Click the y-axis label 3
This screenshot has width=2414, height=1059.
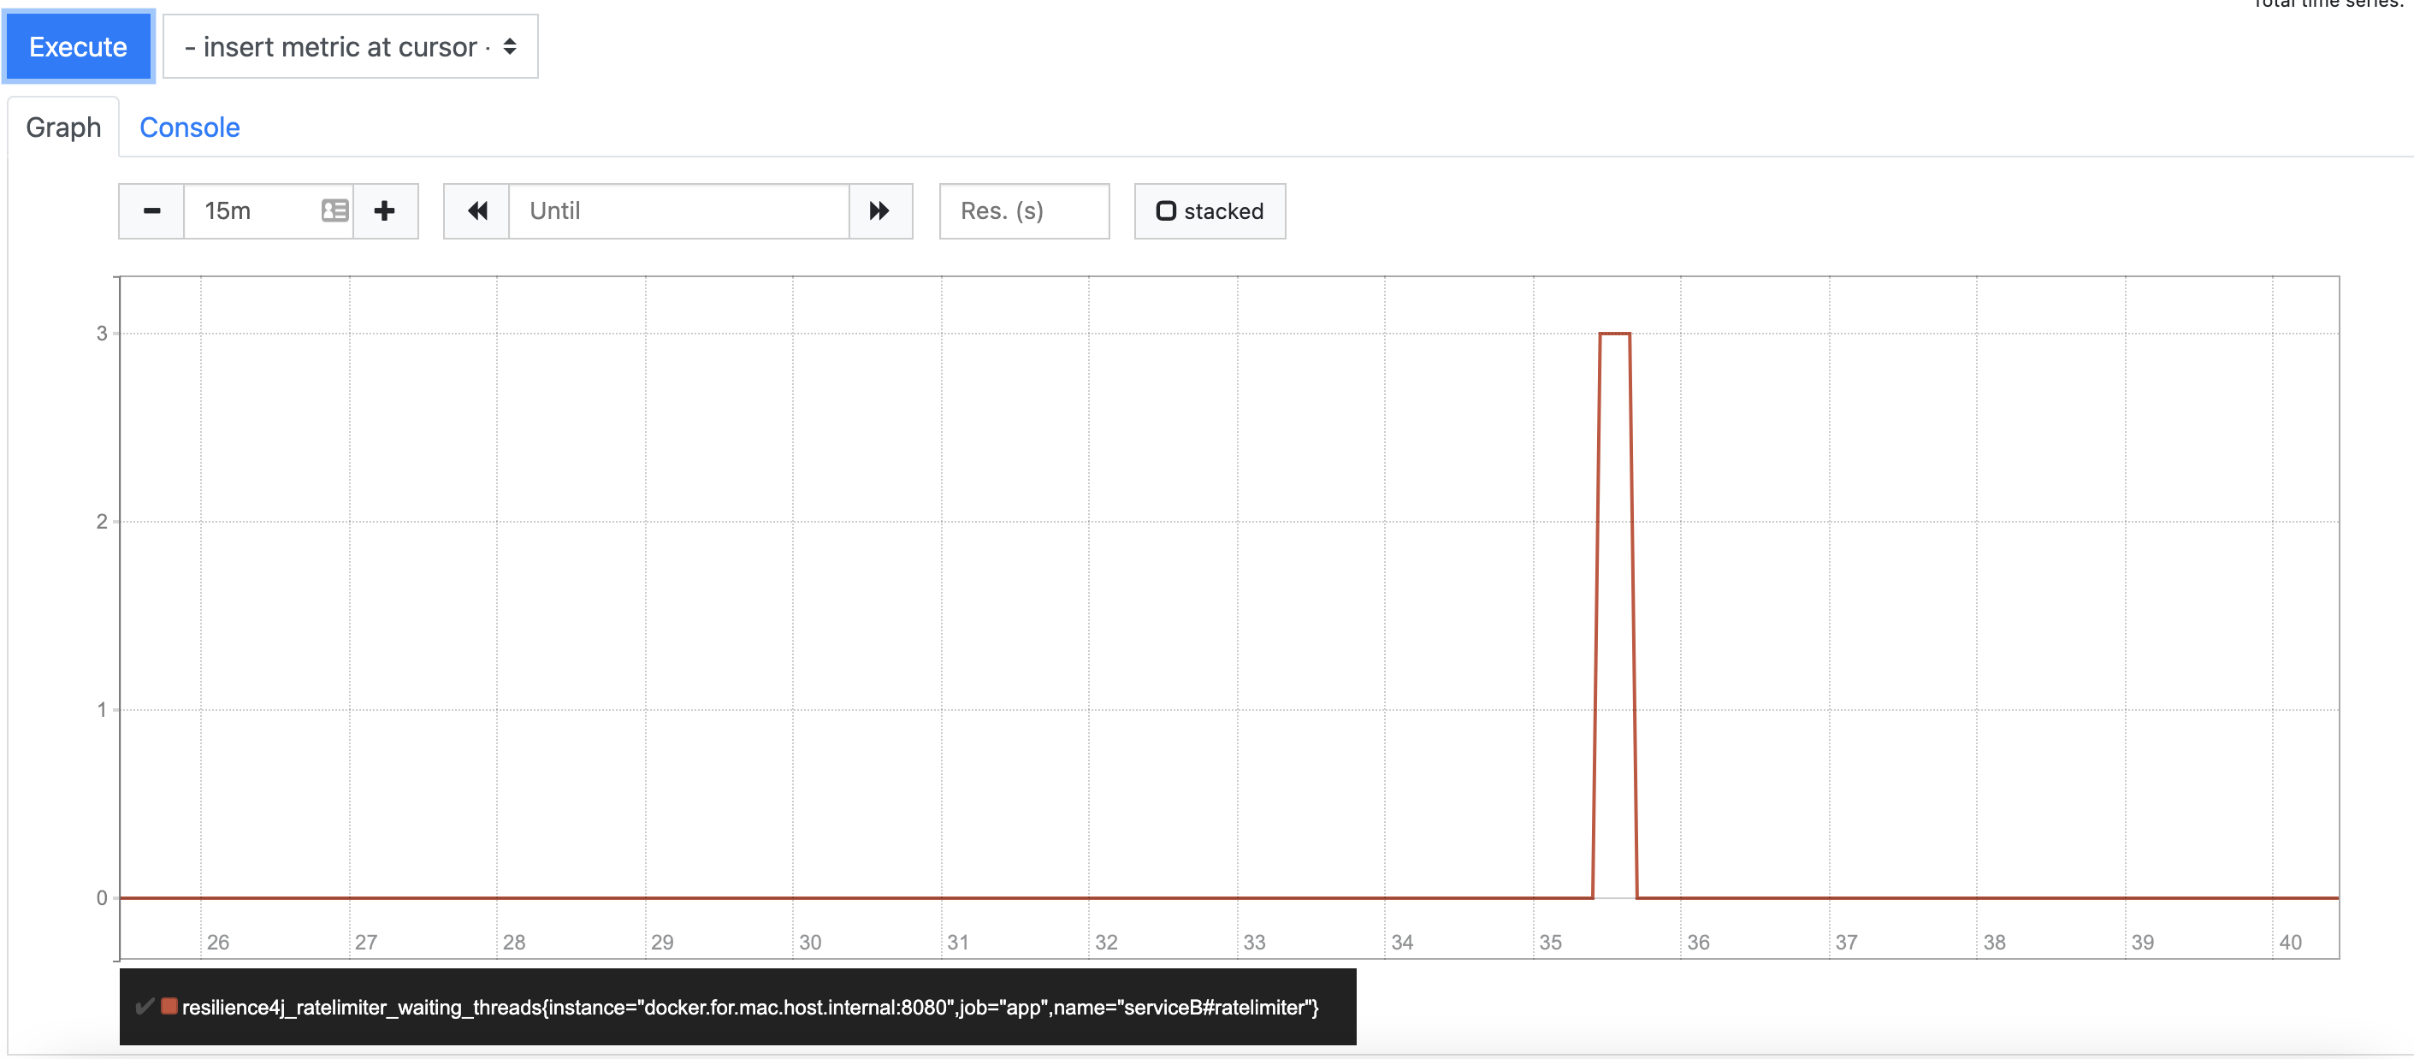[101, 334]
